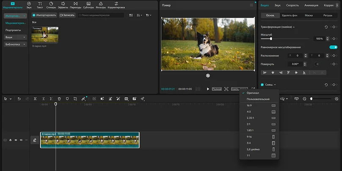Toggle the track's first video-frame icon

[5, 140]
